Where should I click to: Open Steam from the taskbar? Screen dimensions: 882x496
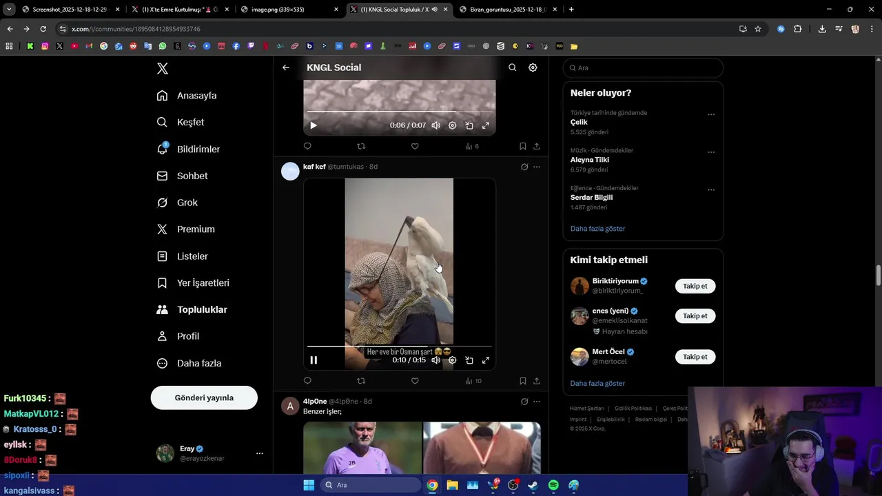coord(533,485)
